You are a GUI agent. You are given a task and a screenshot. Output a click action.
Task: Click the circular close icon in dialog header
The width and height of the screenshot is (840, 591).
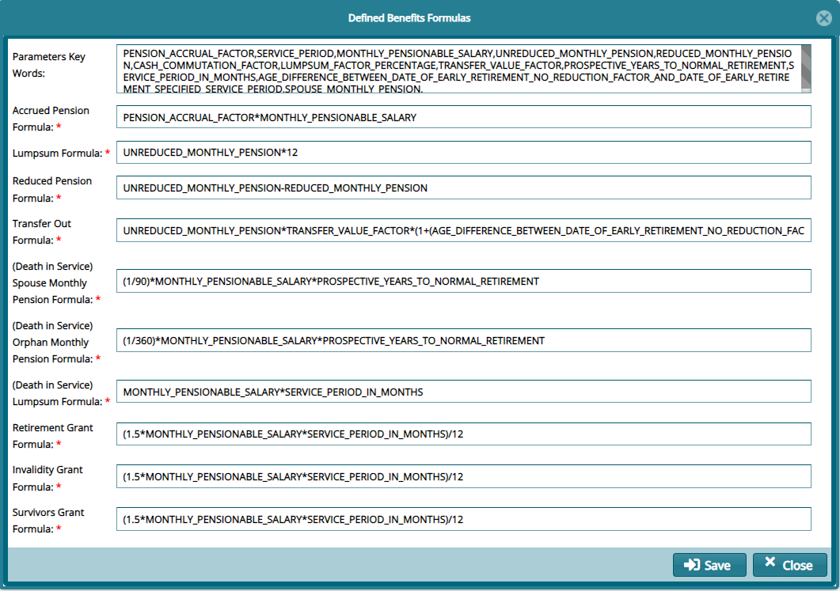[823, 17]
